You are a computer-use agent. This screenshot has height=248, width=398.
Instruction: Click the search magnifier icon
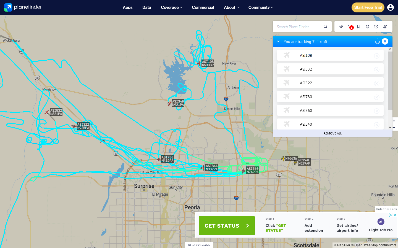325,27
